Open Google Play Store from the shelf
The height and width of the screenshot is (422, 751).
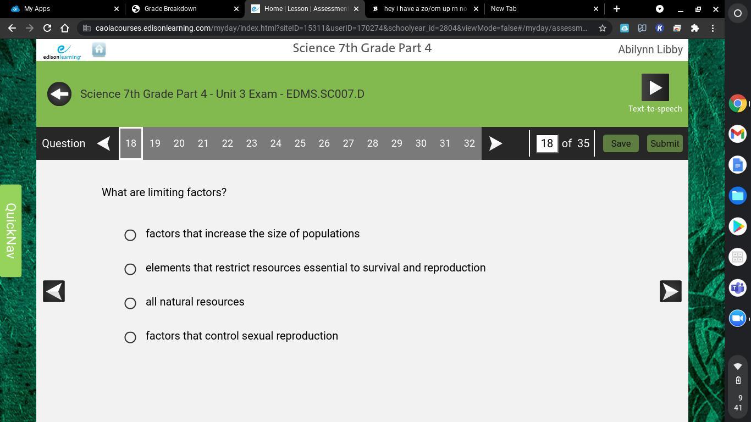coord(737,226)
